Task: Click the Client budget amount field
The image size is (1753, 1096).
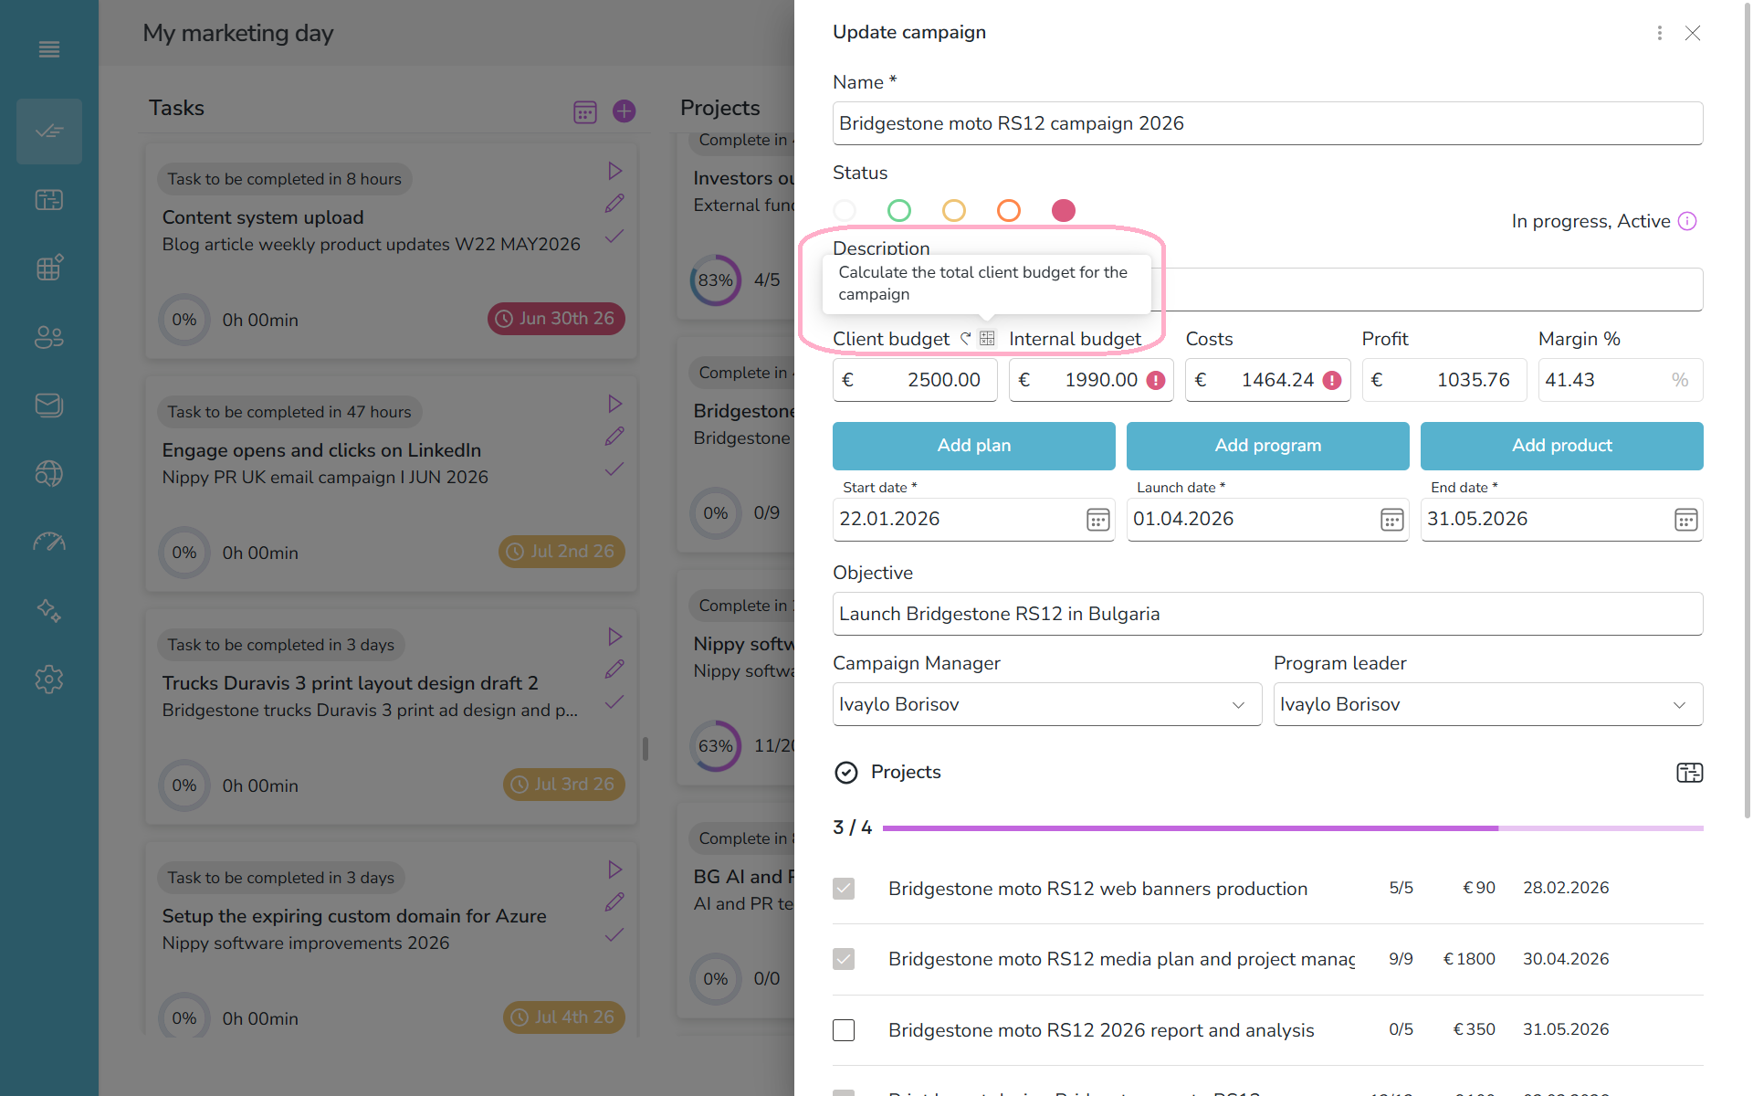Action: click(x=915, y=380)
